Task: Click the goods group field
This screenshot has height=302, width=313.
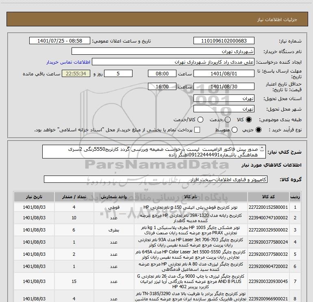Action: coord(156,179)
